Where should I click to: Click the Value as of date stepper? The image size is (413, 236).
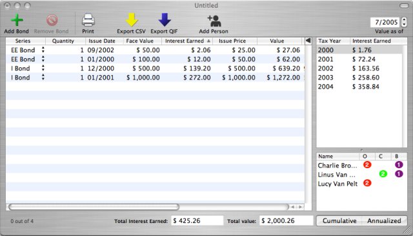tap(404, 22)
